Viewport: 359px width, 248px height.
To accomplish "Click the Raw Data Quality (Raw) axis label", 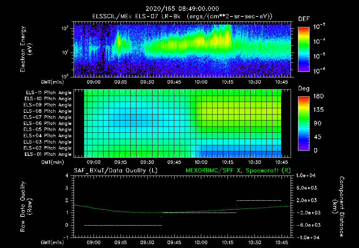I will [x=26, y=207].
